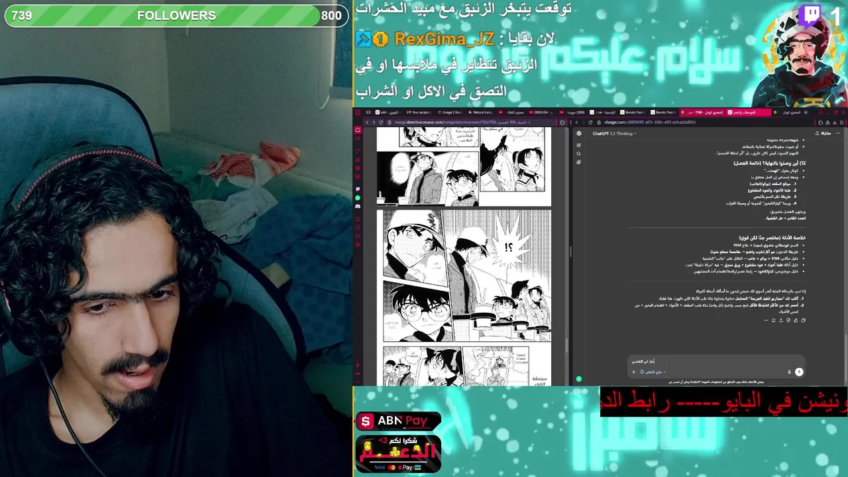The height and width of the screenshot is (477, 848).
Task: Click heading 'أين وصلنا بالنهاية؟ (خاتمة الفصل)'
Action: coord(770,163)
